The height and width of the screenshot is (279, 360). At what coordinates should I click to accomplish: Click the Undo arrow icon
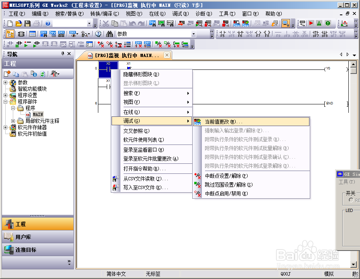[132, 23]
